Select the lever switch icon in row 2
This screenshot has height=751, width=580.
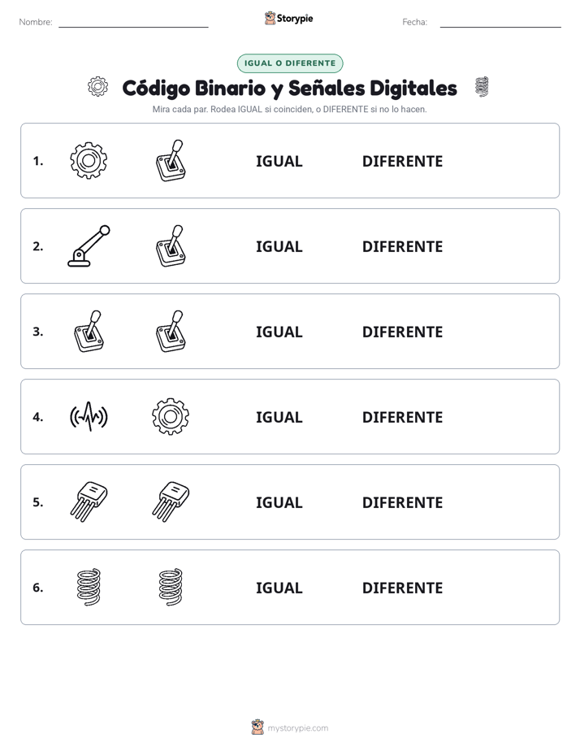point(89,245)
